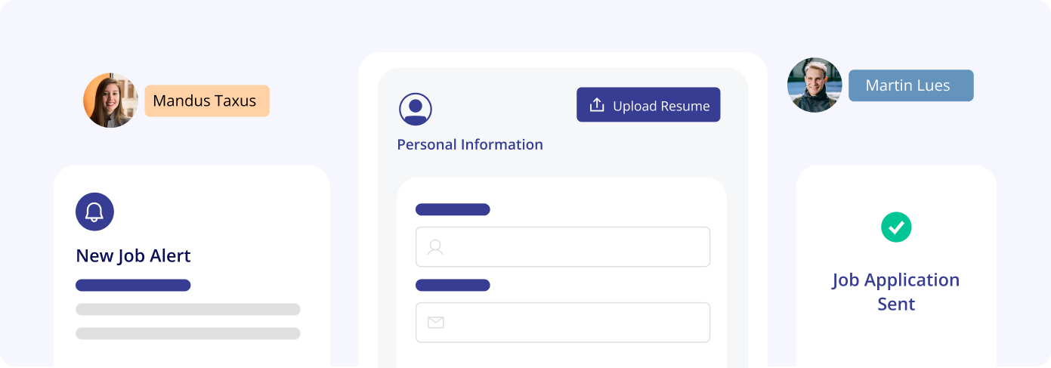
Task: Open Mandus Taxus profile photo
Action: click(110, 101)
